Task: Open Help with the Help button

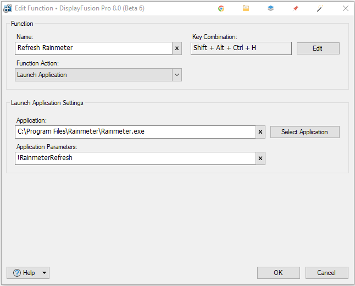Action: (24, 273)
